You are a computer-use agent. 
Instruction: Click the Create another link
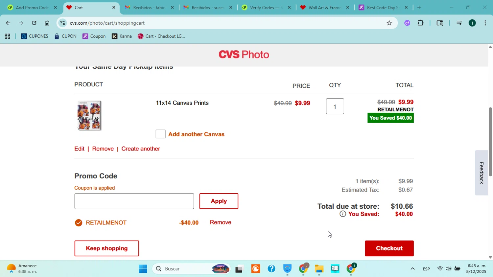click(141, 149)
